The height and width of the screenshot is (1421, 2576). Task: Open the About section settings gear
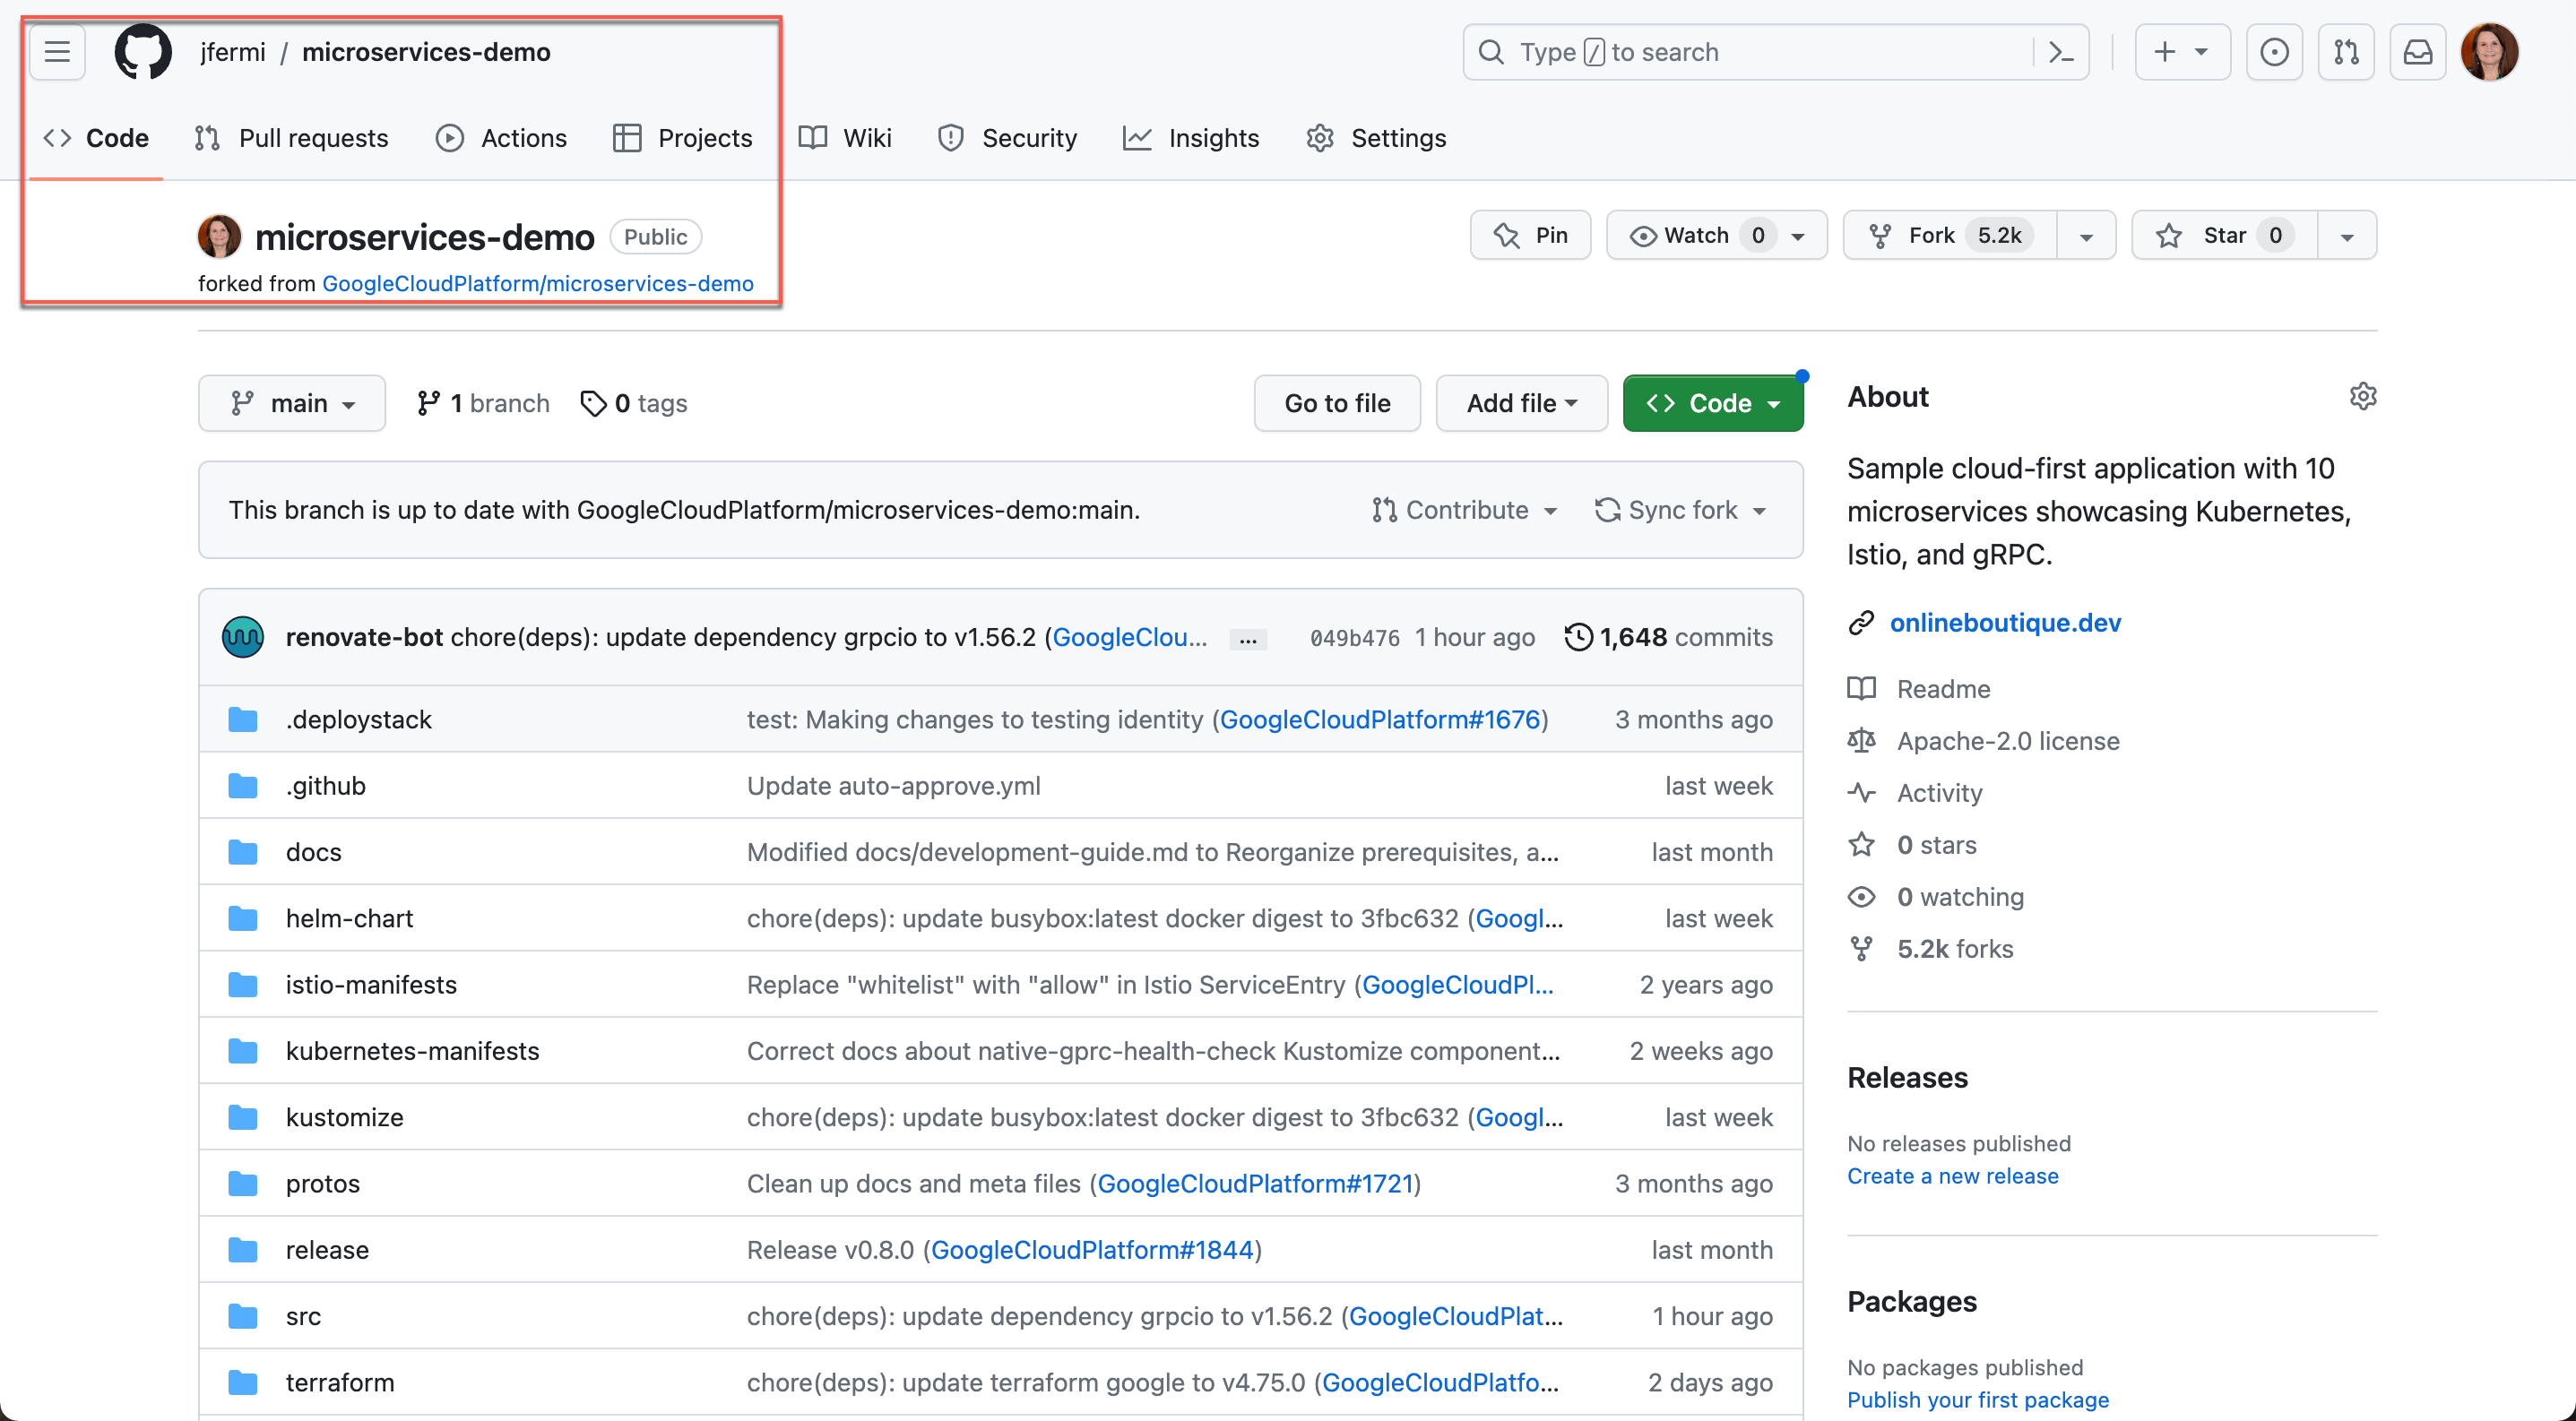(2362, 396)
